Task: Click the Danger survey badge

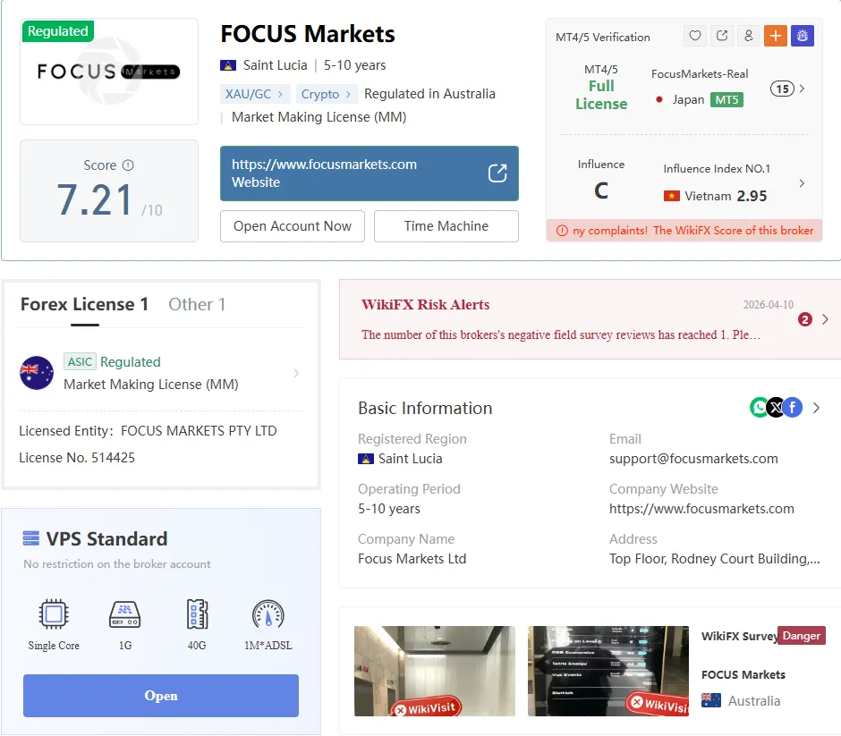Action: pyautogui.click(x=802, y=636)
